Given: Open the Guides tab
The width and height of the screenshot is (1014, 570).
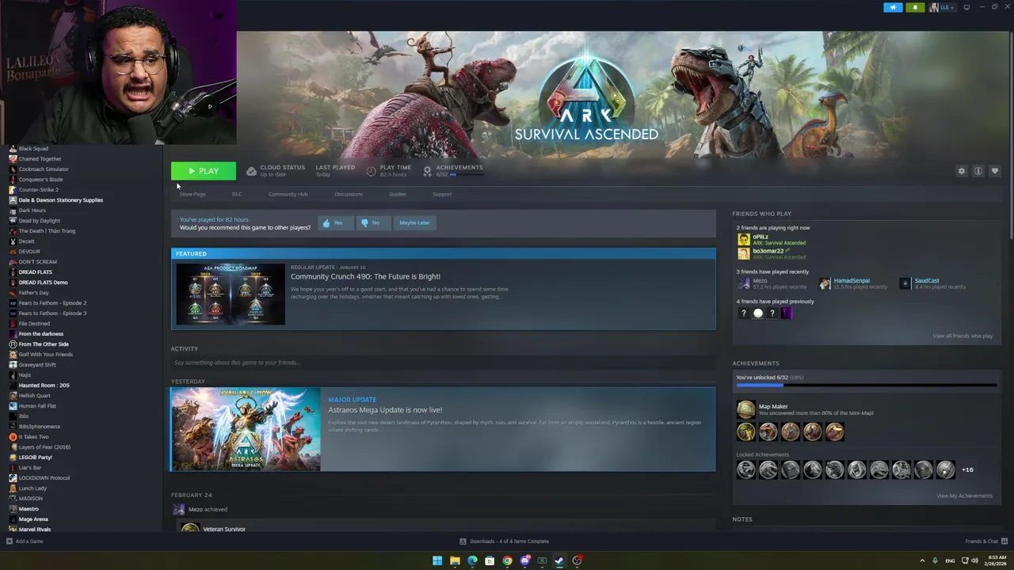Looking at the screenshot, I should click(398, 194).
